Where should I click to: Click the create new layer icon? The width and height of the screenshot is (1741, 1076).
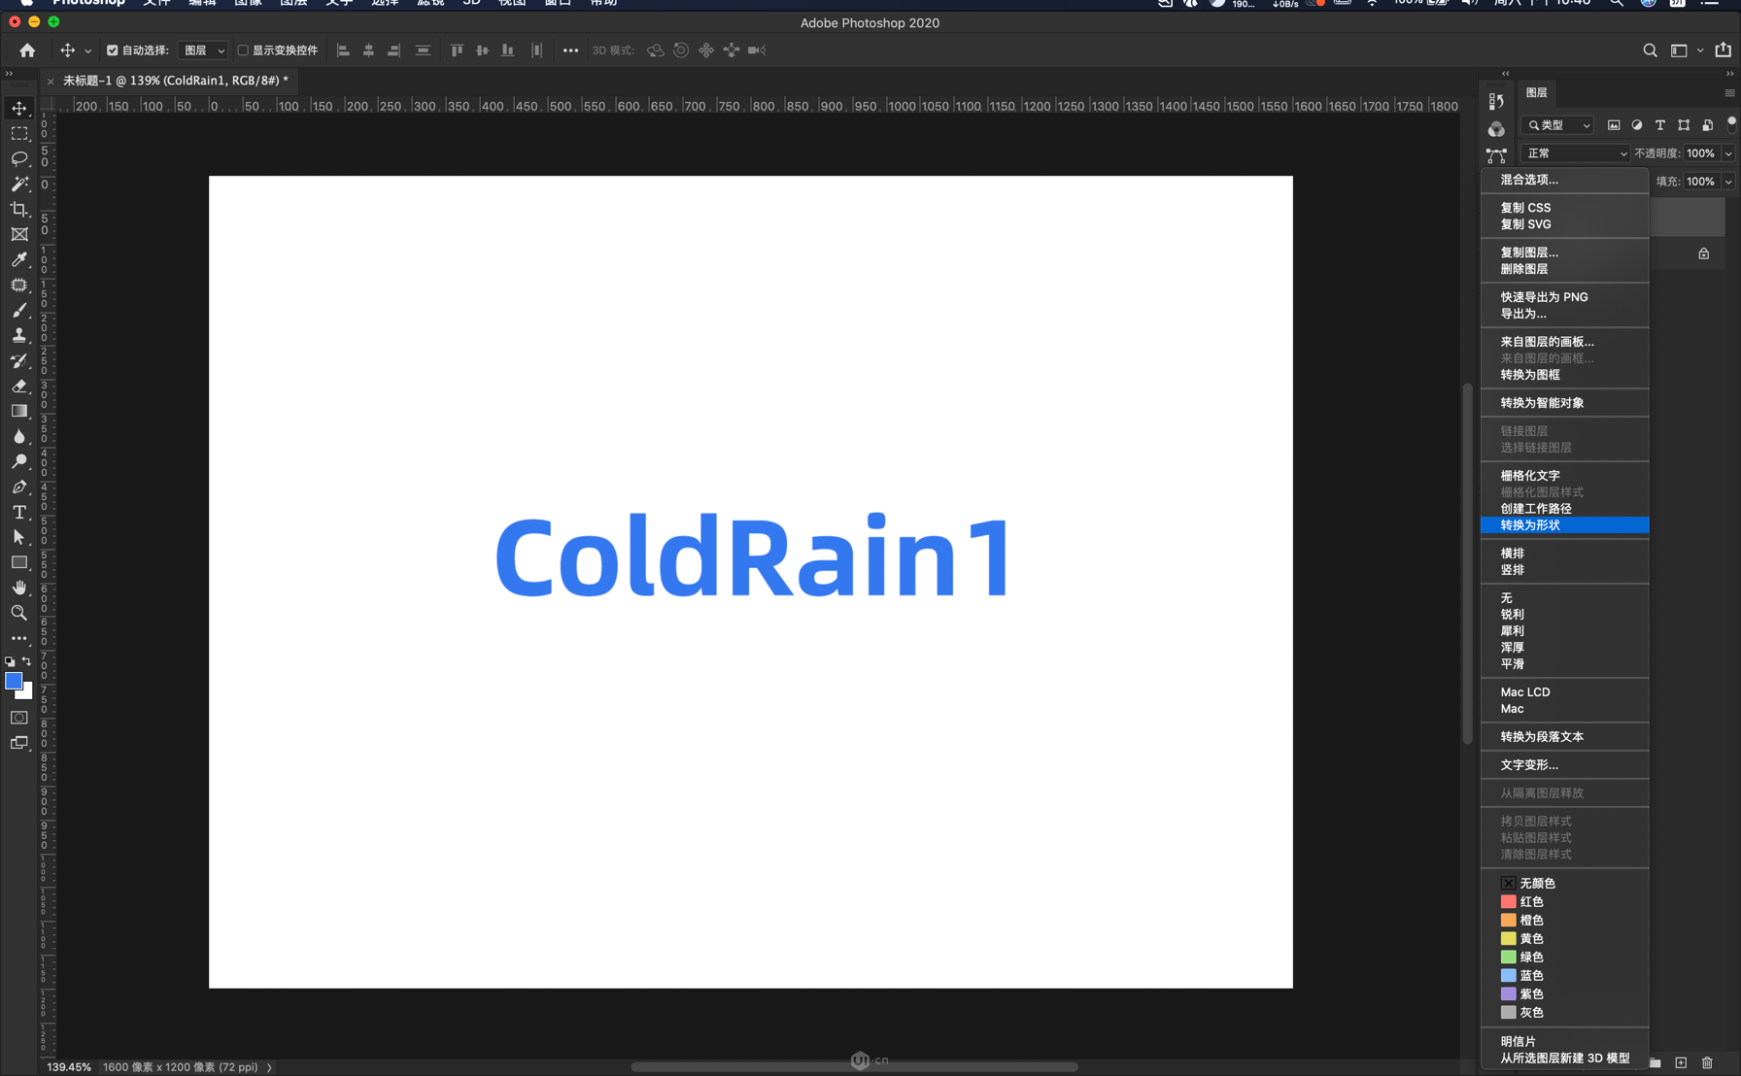tap(1681, 1063)
